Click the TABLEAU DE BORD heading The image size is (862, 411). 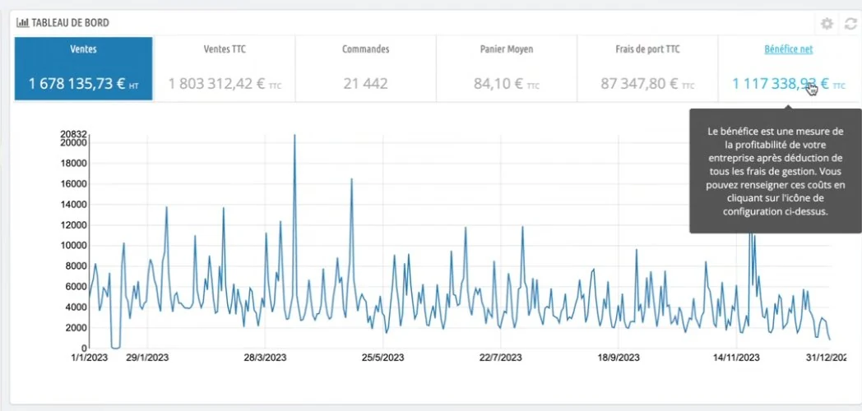tap(71, 23)
